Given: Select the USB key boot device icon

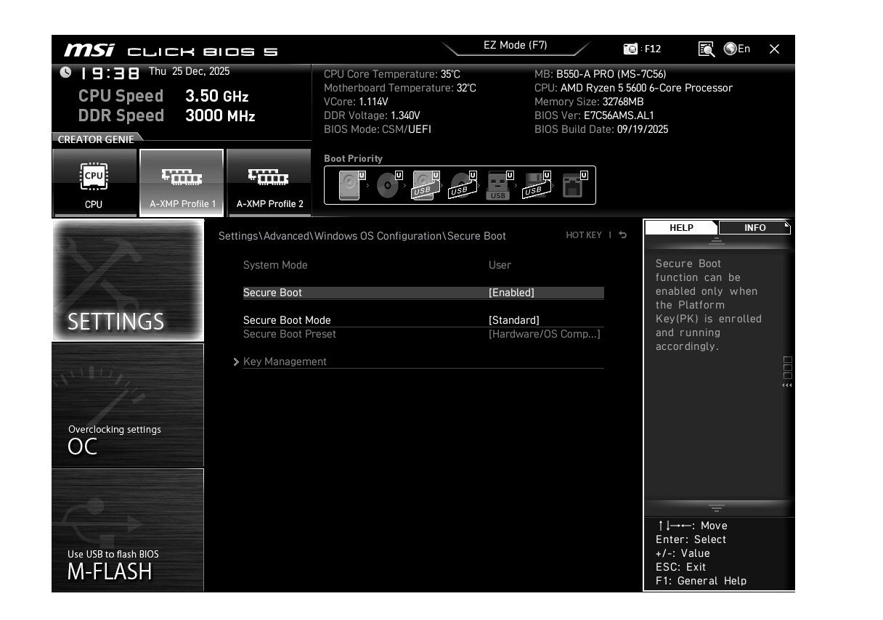Looking at the screenshot, I should [500, 185].
